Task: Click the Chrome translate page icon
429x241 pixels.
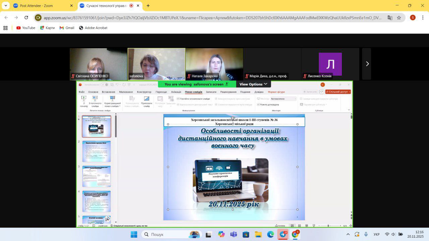Action: (x=390, y=18)
